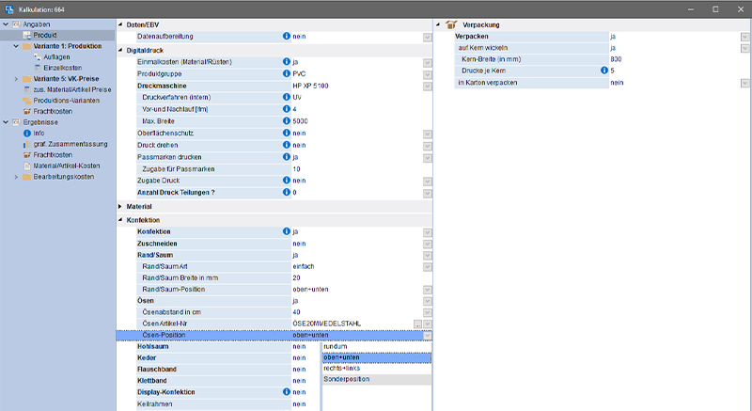752x411 pixels.
Task: Click info icon for Passmarken drucken
Action: click(287, 157)
